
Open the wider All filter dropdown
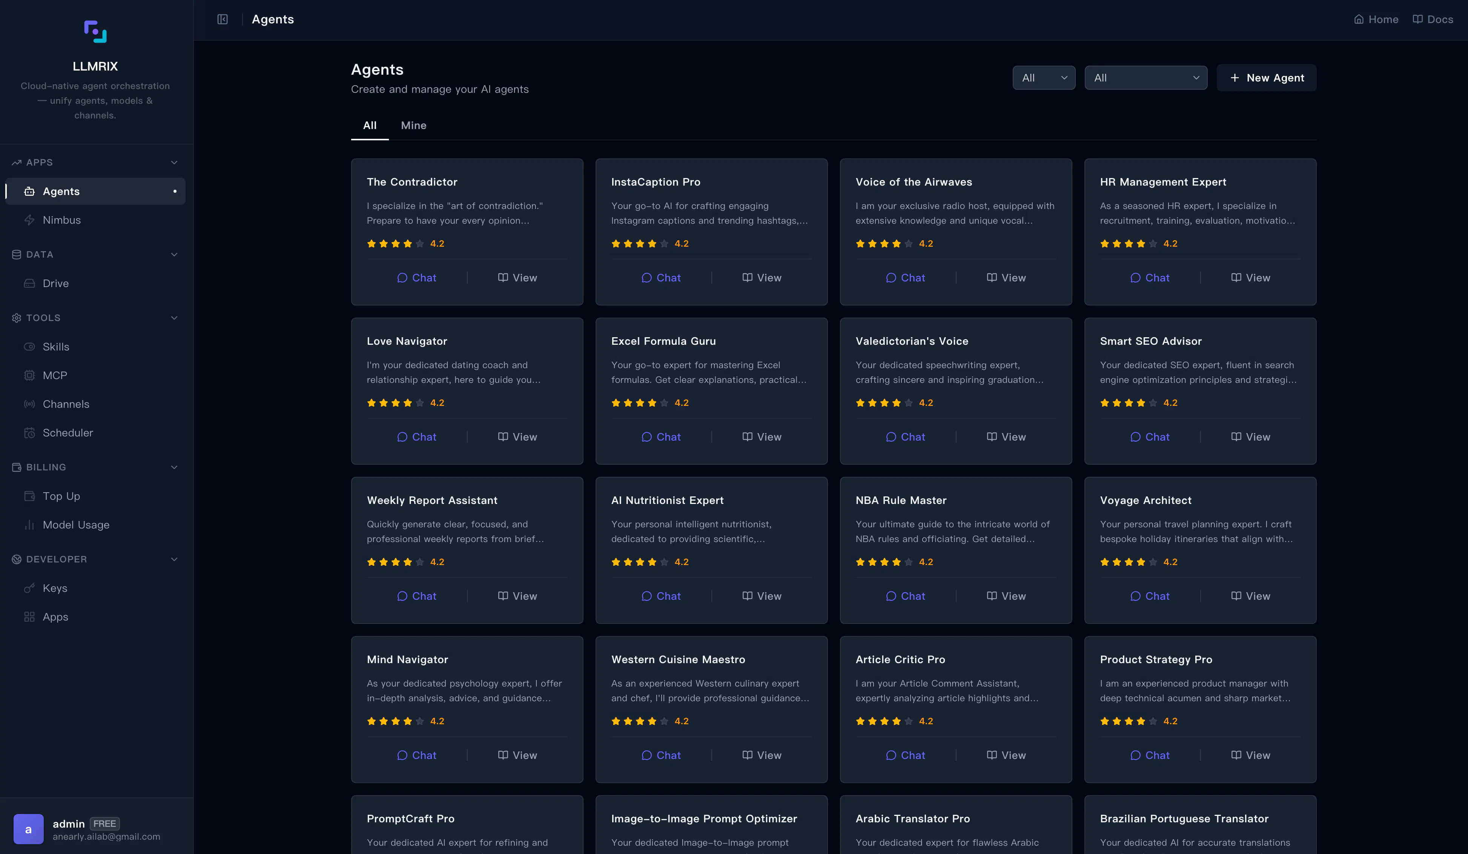pos(1146,77)
